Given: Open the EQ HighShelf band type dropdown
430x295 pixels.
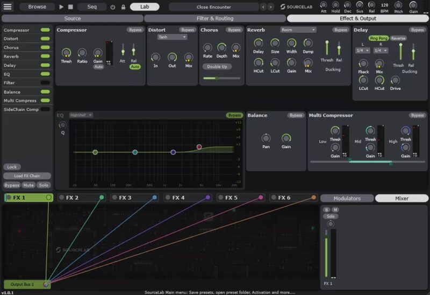Looking at the screenshot, I should click(x=81, y=115).
